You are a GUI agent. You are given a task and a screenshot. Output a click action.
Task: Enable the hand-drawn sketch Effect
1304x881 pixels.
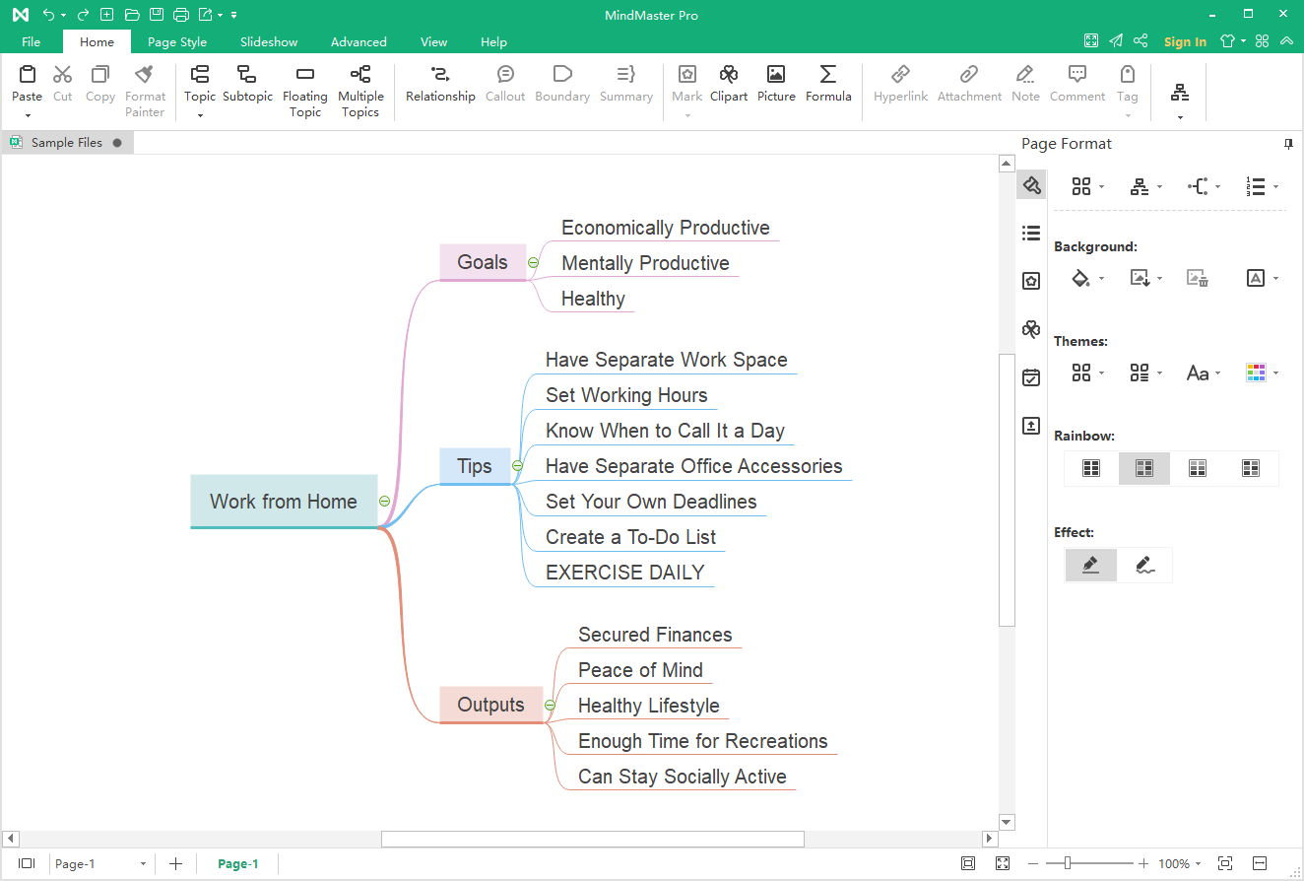pos(1144,565)
